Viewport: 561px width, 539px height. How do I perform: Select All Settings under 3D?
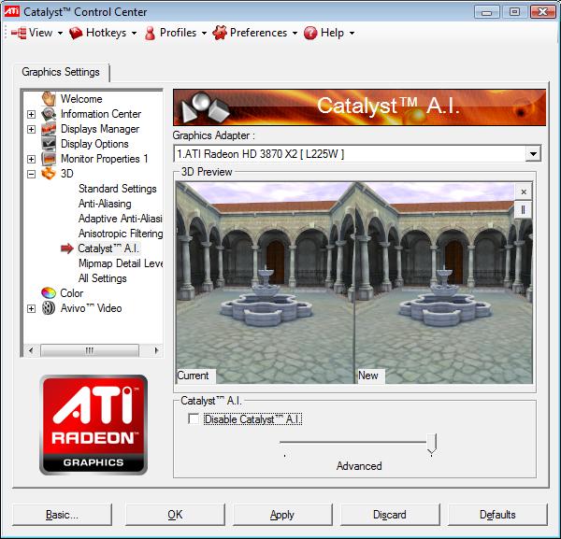[102, 278]
